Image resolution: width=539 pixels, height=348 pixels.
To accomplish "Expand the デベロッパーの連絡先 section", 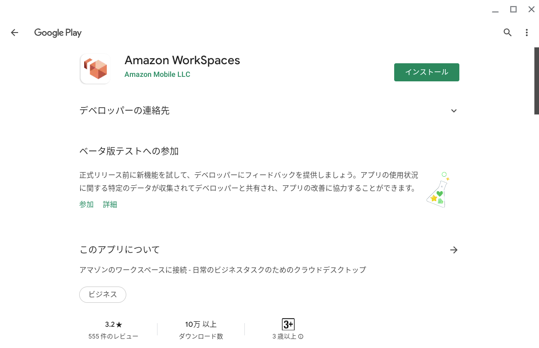I will click(x=453, y=110).
